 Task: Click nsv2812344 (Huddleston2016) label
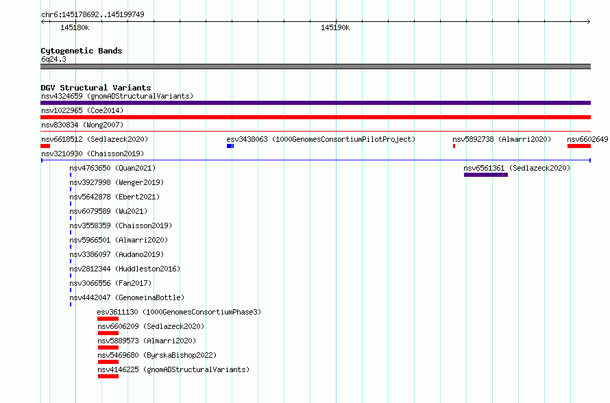click(125, 269)
